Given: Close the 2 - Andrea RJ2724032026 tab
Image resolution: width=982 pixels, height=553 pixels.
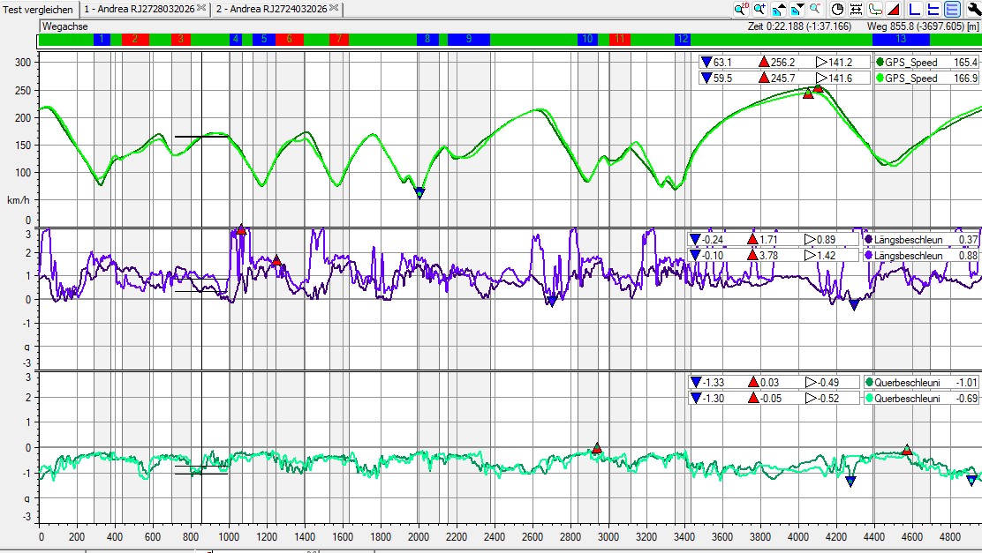Looking at the screenshot, I should point(335,8).
